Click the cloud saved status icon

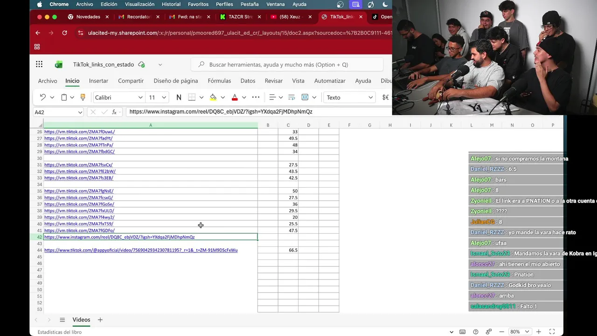141,64
